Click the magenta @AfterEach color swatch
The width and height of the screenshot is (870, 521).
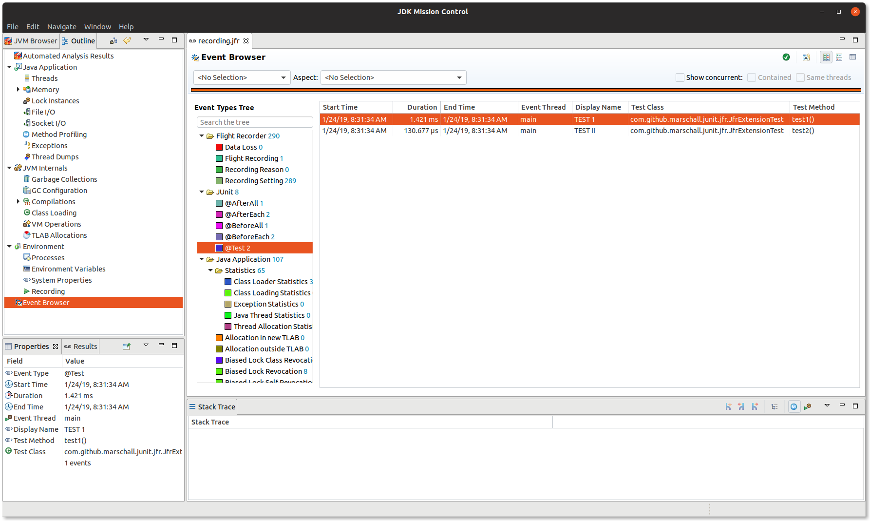(x=219, y=214)
